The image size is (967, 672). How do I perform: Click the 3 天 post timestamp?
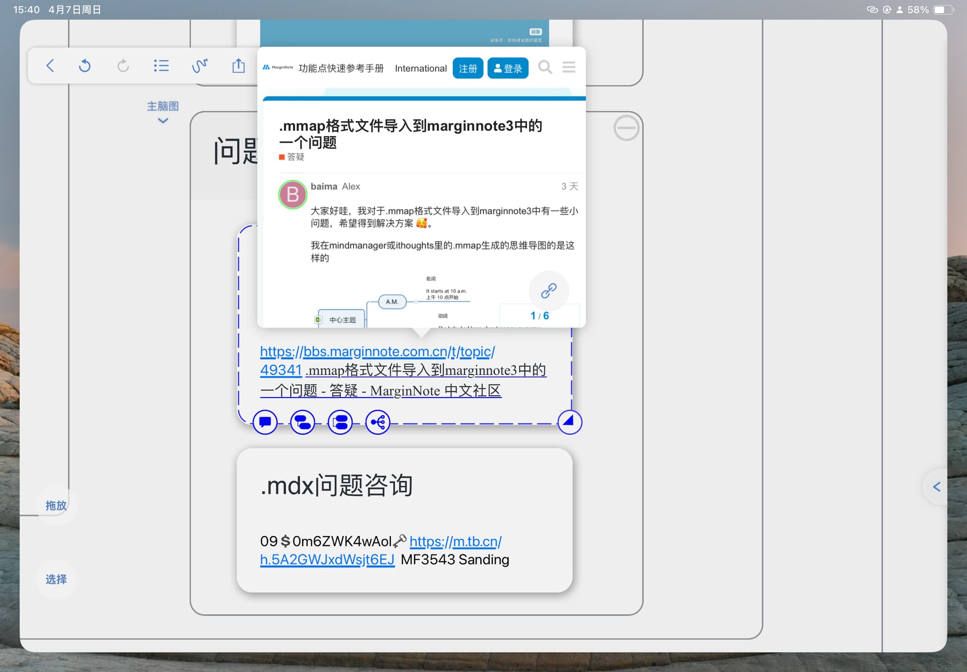coord(570,186)
